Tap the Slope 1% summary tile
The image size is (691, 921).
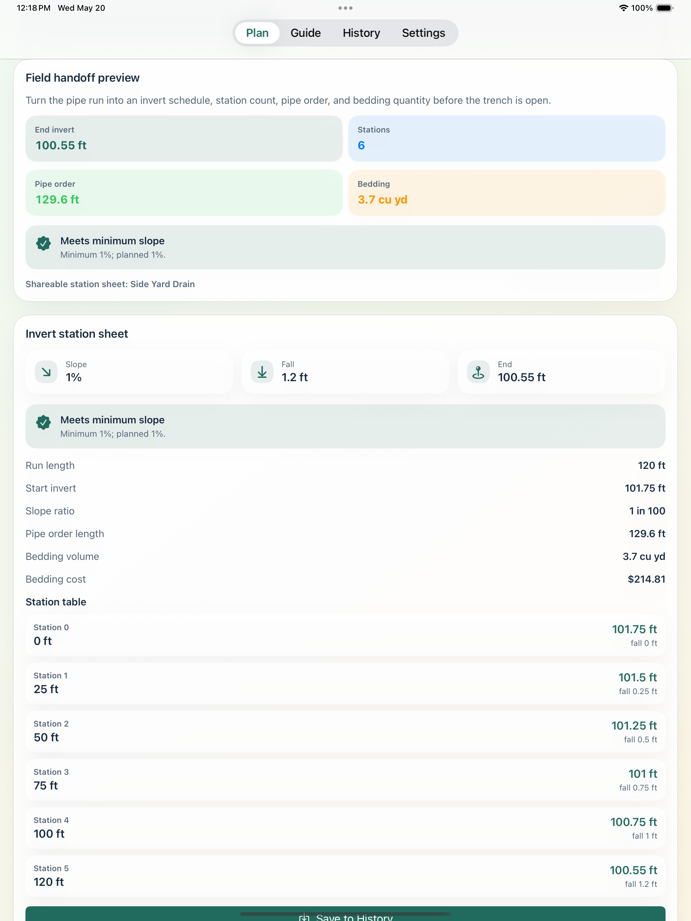point(130,372)
